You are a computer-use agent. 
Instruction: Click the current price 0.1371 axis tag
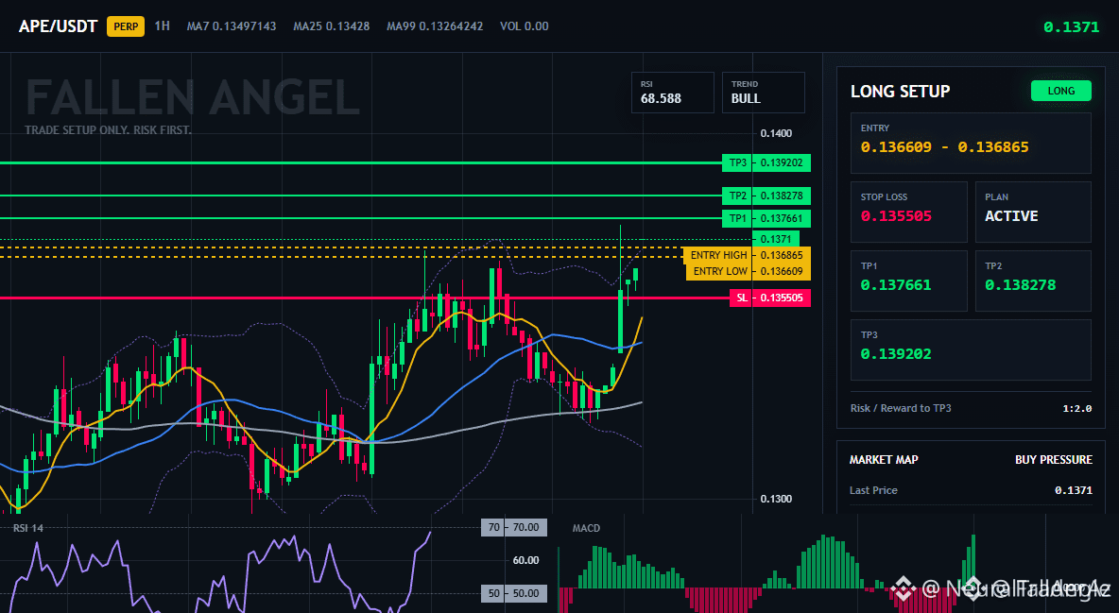[776, 239]
